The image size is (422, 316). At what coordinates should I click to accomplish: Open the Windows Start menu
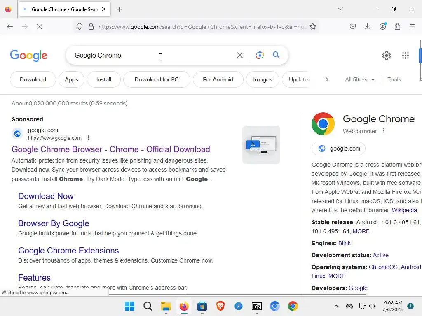click(129, 306)
